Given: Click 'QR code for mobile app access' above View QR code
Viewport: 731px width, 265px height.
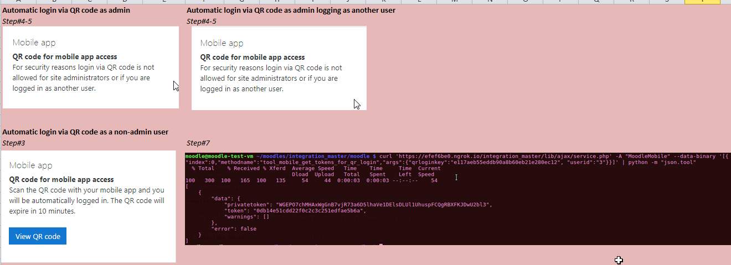Looking at the screenshot, I should tap(61, 179).
